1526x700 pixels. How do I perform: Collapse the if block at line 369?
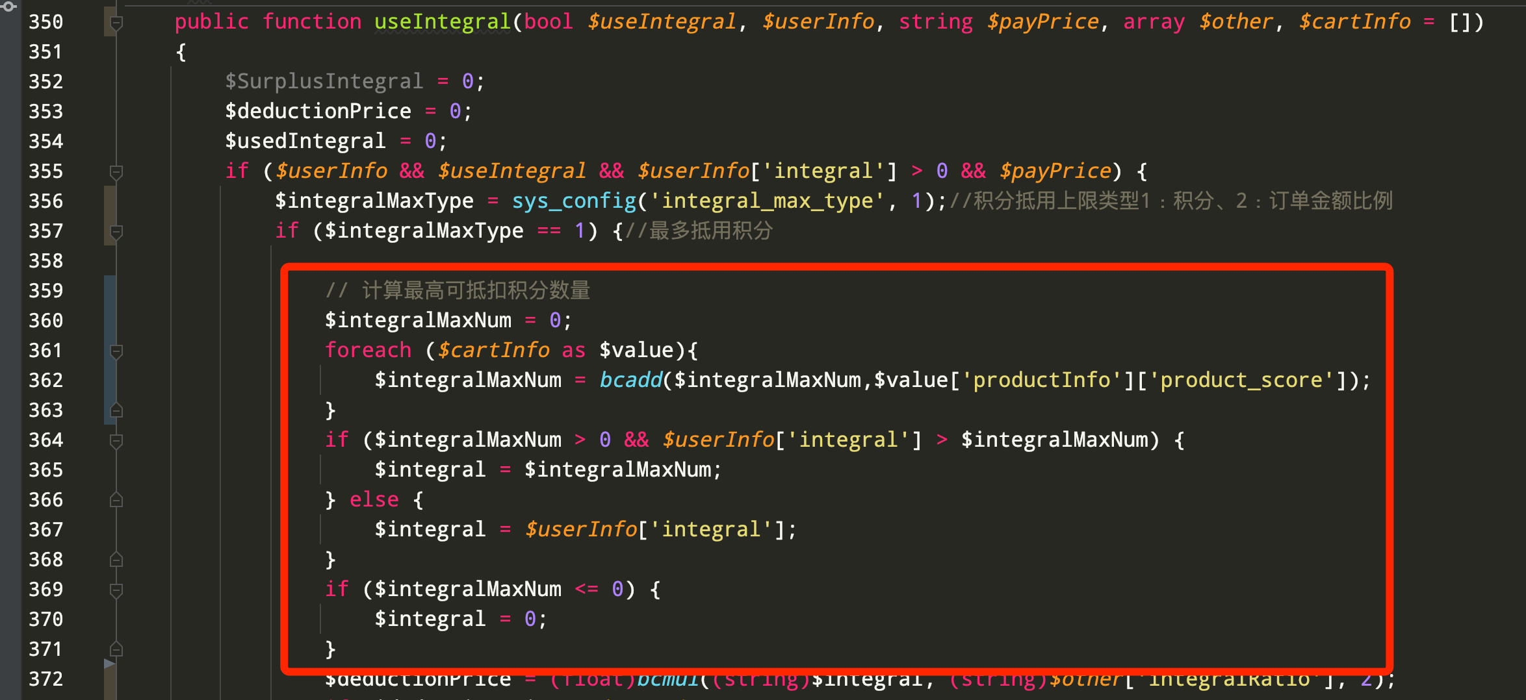coord(116,591)
